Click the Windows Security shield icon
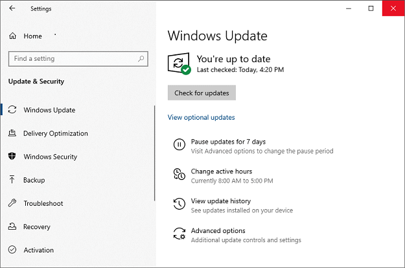This screenshot has height=268, width=405. coord(12,157)
